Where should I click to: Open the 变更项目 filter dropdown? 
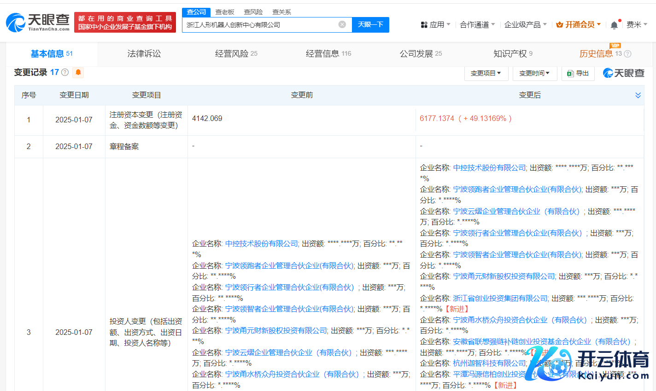click(x=486, y=73)
